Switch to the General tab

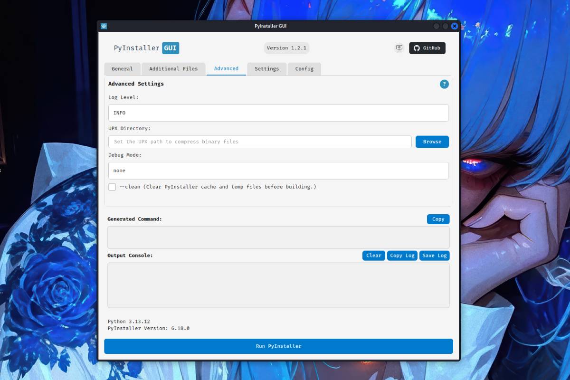pos(122,69)
